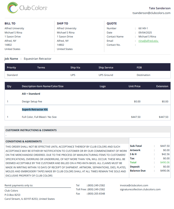Image resolution: width=174 pixels, height=209 pixels.
Task: Click Alfred University under Ship To
Action: 66,28
